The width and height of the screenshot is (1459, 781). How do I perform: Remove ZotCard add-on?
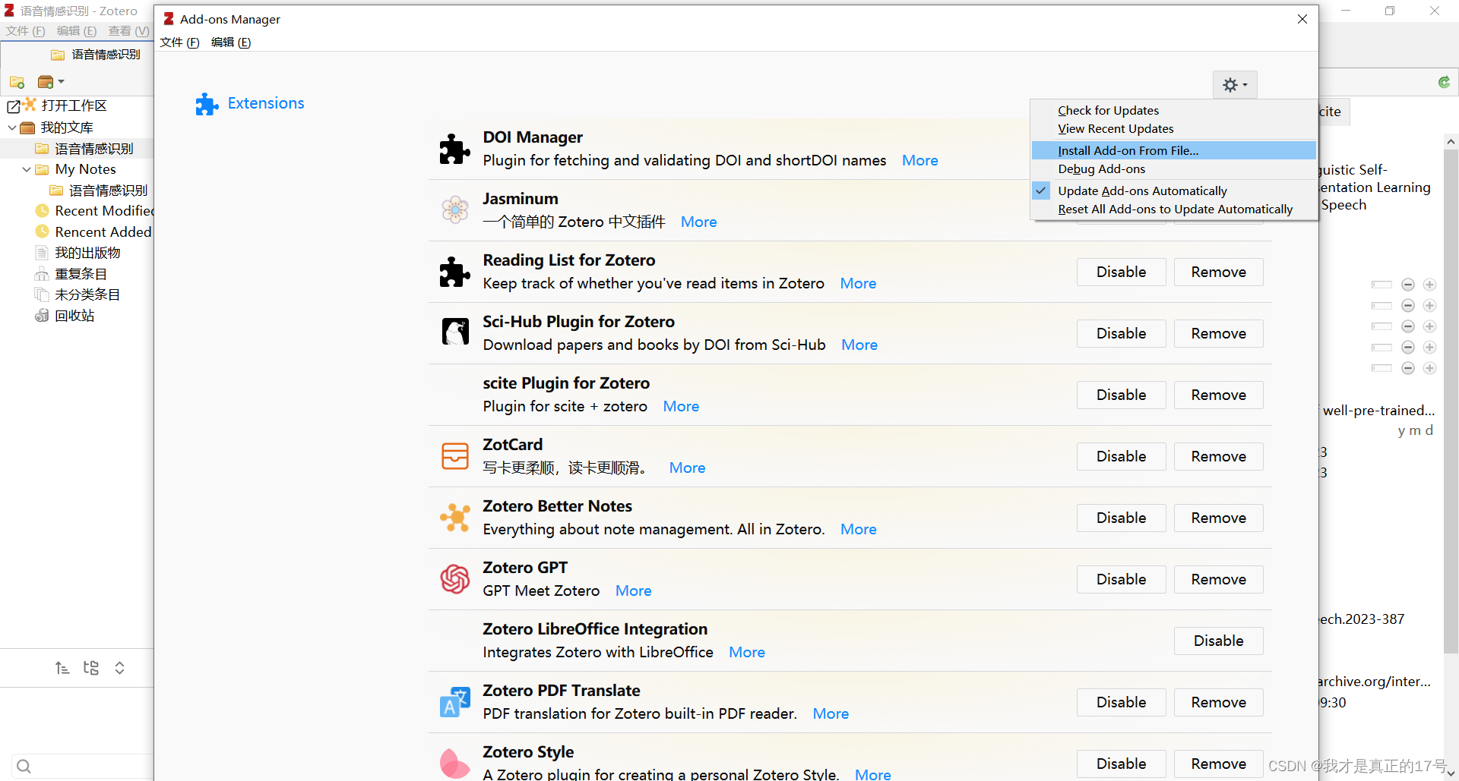coord(1218,456)
